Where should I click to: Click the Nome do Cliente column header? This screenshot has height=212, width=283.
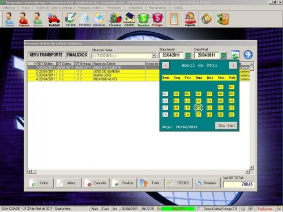point(119,64)
